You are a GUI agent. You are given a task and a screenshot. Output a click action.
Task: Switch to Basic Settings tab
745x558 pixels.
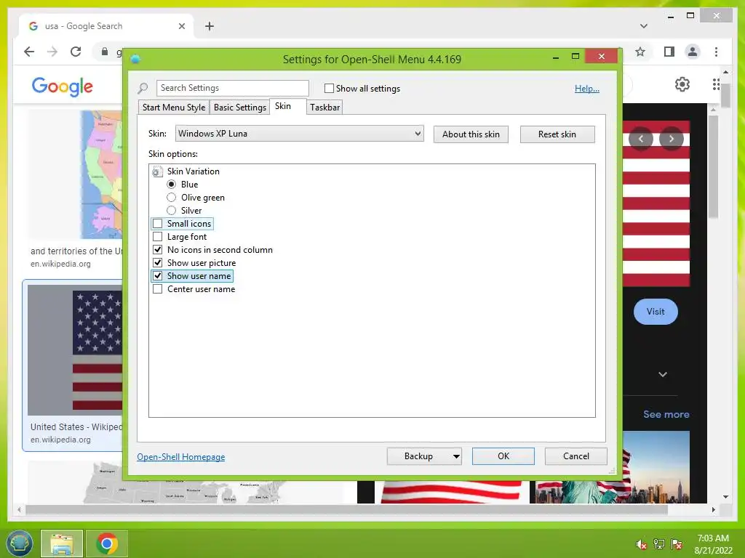pos(240,108)
